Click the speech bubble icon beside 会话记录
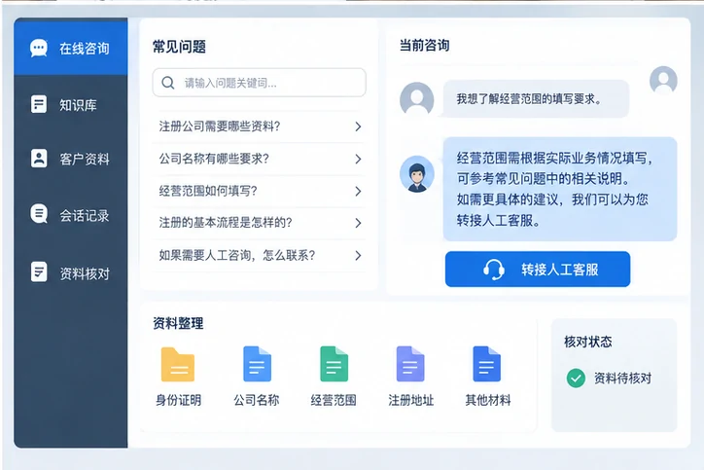 pyautogui.click(x=39, y=214)
